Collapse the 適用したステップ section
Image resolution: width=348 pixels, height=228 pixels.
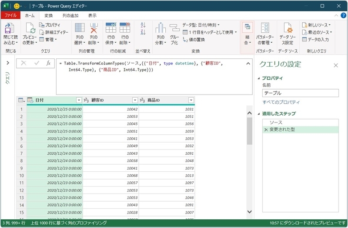[258, 114]
